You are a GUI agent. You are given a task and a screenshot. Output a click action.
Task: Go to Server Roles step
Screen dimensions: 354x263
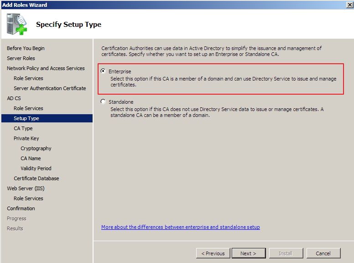coord(21,58)
